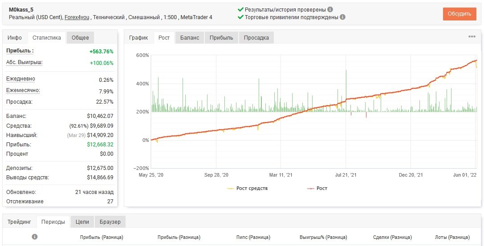
Task: Toggle Рост средств series in chart legend
Action: (247, 188)
